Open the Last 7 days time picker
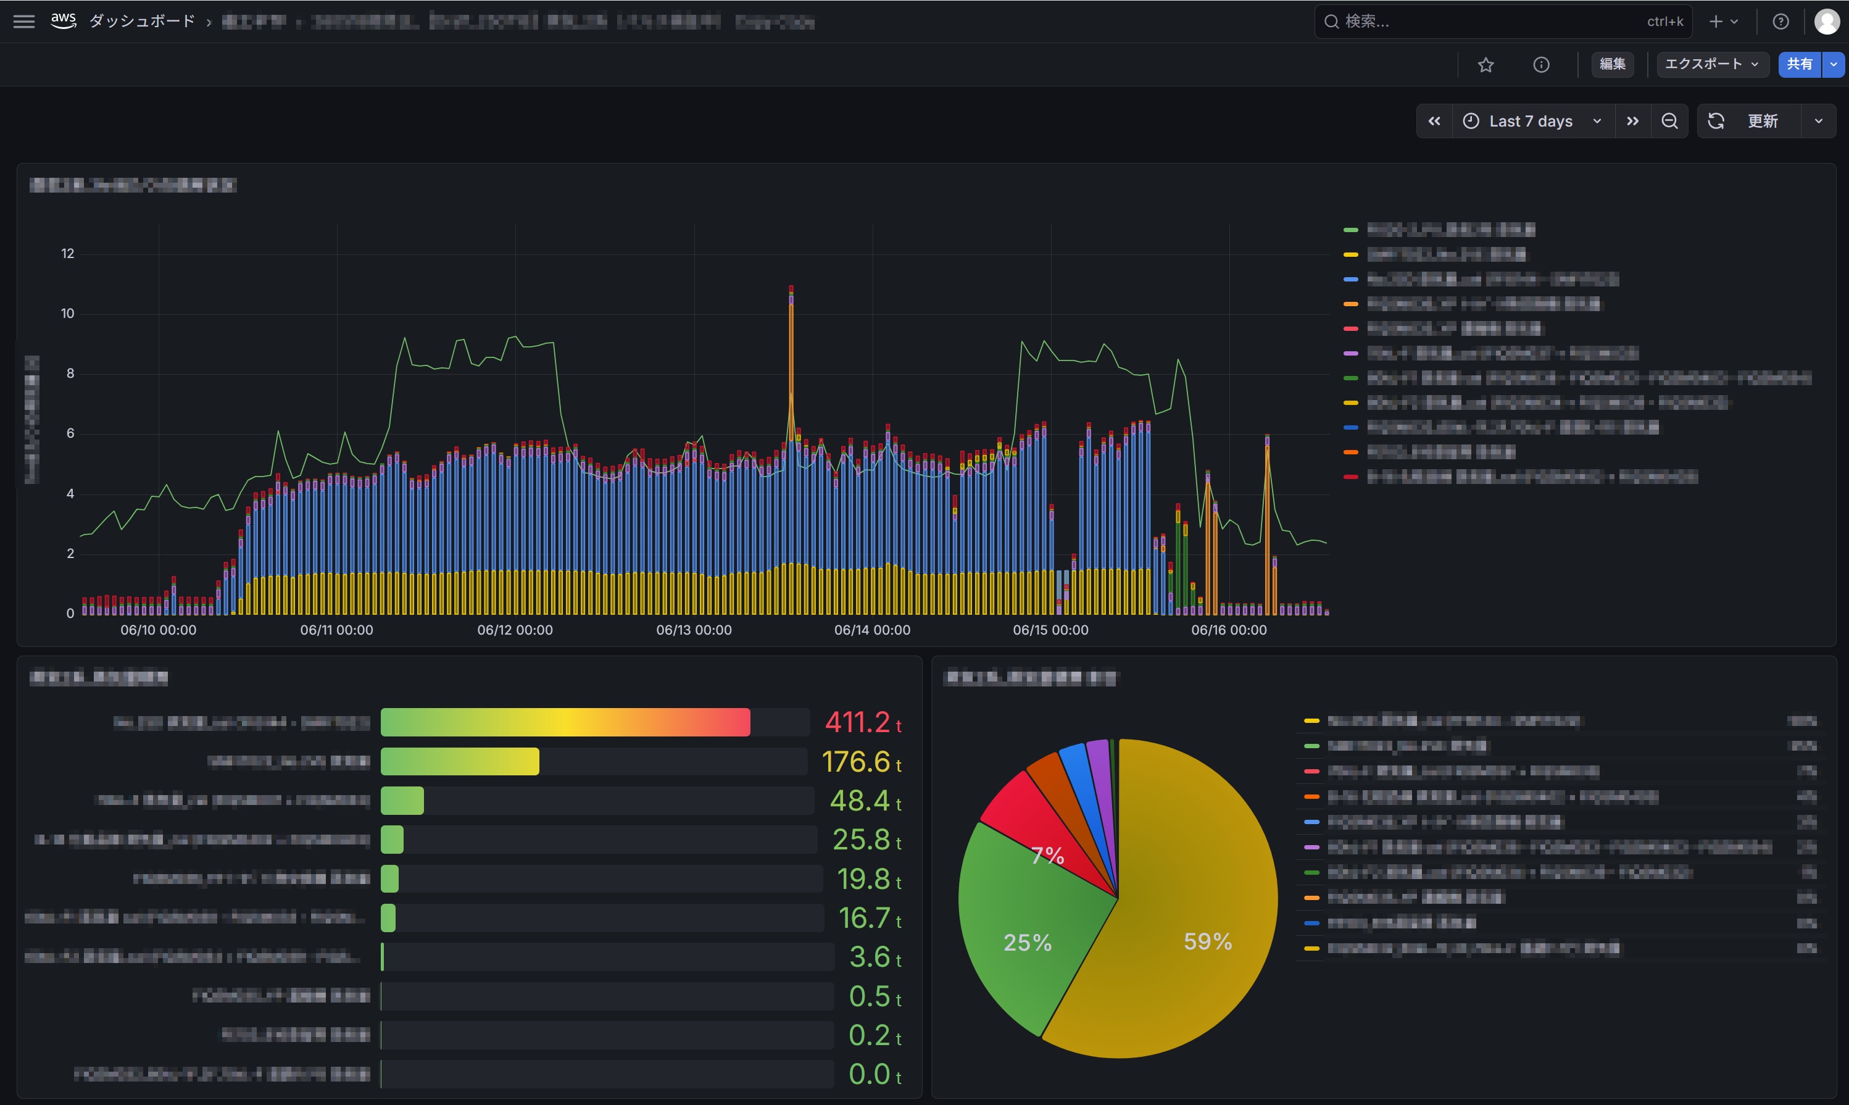Image resolution: width=1849 pixels, height=1105 pixels. pyautogui.click(x=1532, y=122)
